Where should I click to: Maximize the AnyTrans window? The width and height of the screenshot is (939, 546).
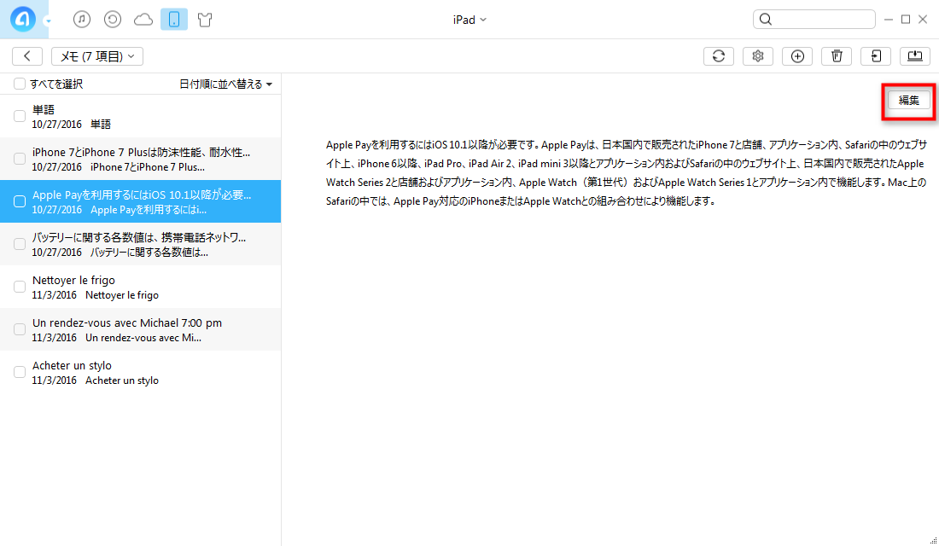coord(906,19)
